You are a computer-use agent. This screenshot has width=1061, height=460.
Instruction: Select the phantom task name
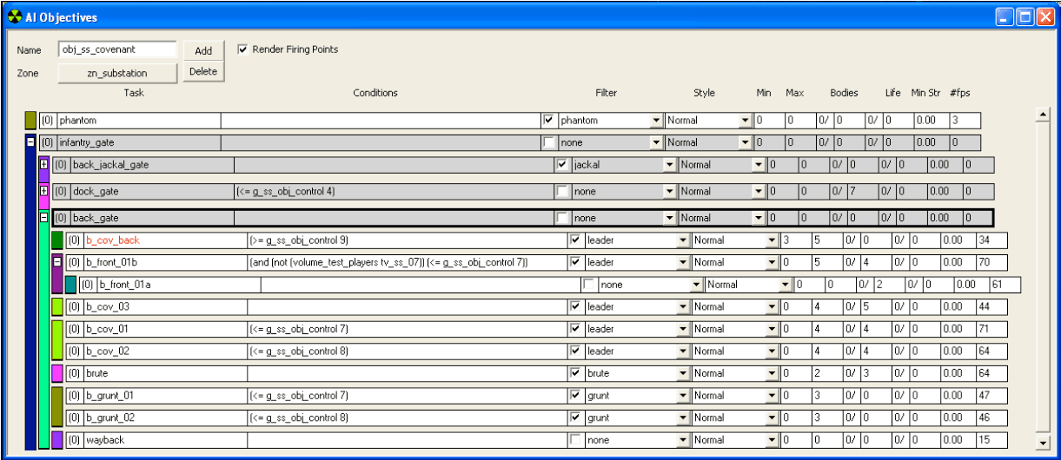click(139, 121)
